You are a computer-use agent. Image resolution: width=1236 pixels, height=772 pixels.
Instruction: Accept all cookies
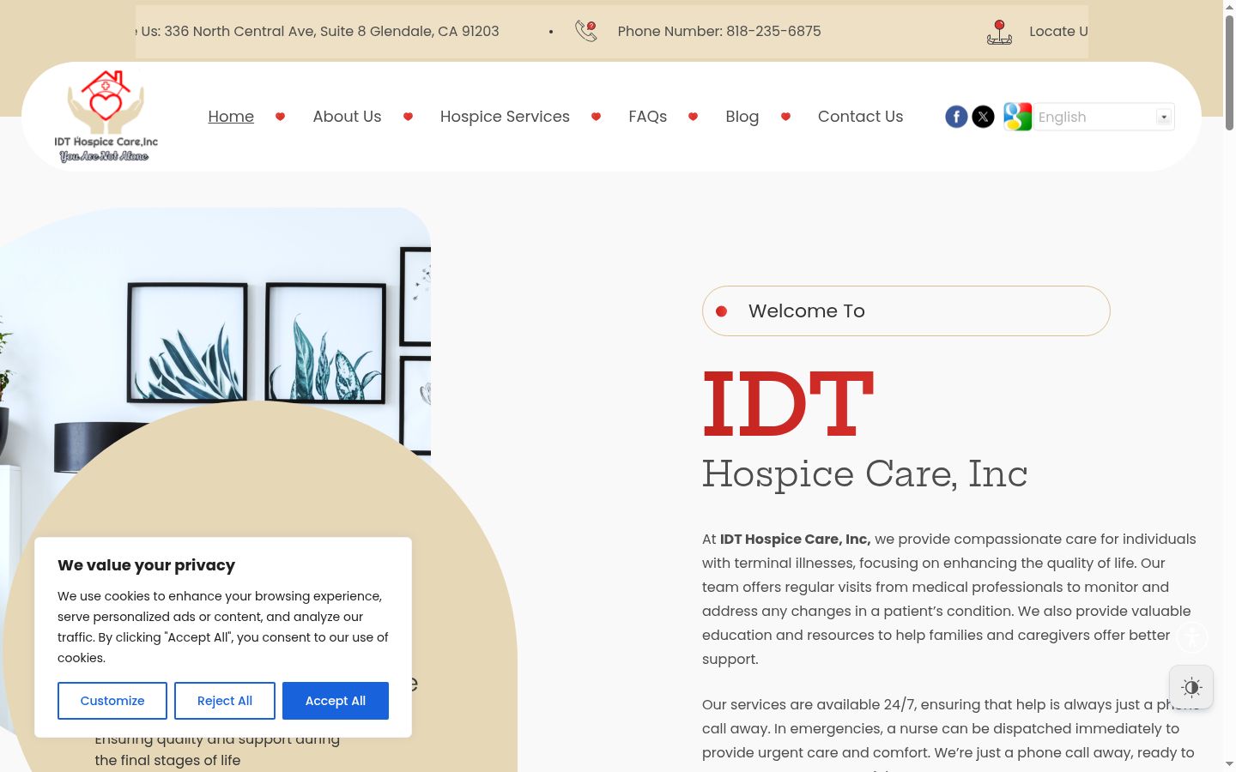coord(336,701)
